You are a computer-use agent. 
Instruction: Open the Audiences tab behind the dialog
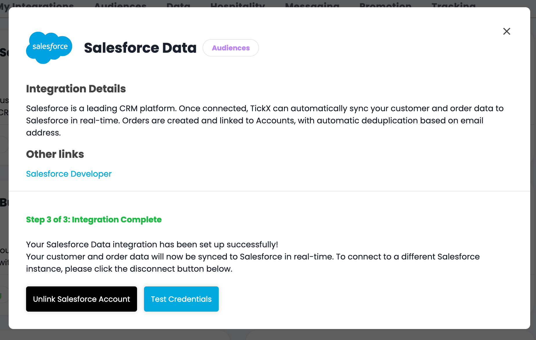(120, 4)
